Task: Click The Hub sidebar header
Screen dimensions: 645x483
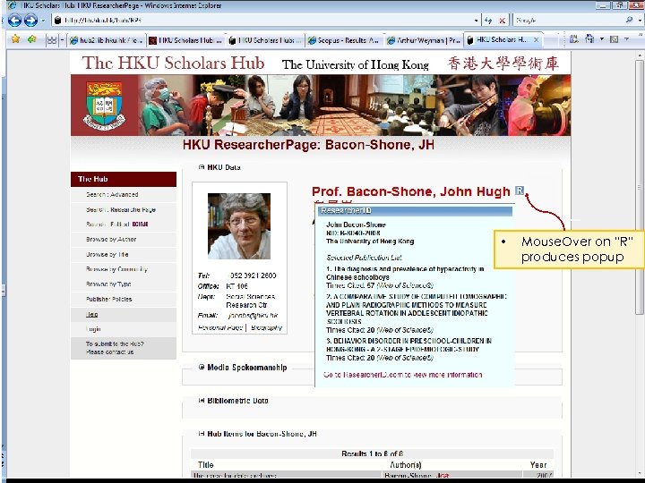Action: [x=124, y=179]
